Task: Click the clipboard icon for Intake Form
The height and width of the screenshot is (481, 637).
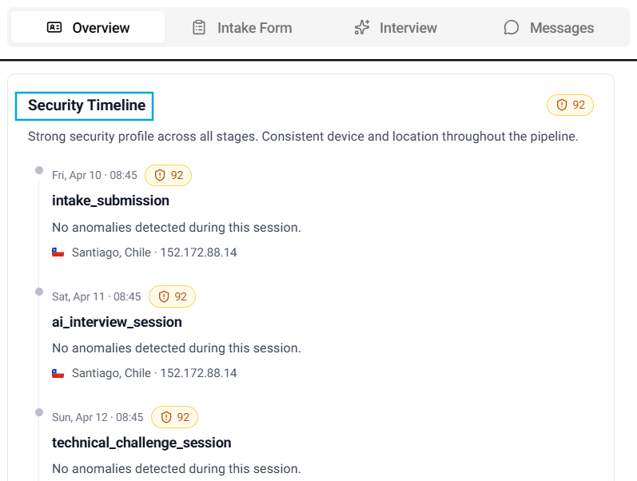Action: point(199,28)
